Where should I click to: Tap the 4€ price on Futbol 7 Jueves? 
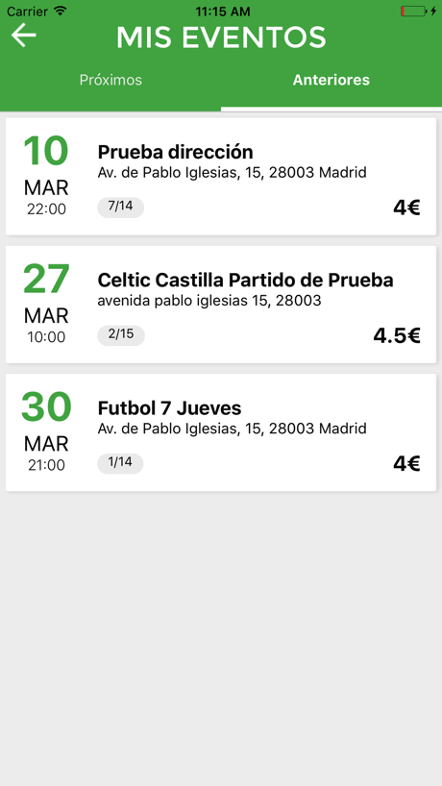[406, 464]
